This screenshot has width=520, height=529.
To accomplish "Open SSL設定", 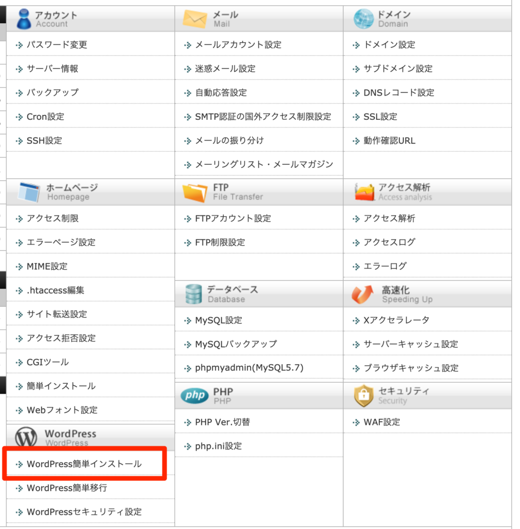I will [x=380, y=117].
